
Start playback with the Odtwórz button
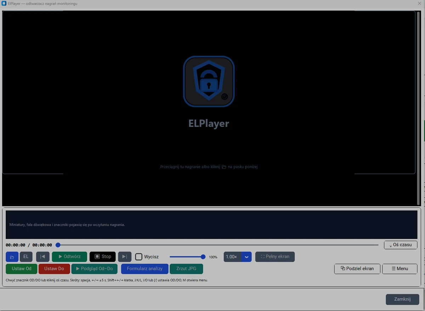tap(69, 257)
